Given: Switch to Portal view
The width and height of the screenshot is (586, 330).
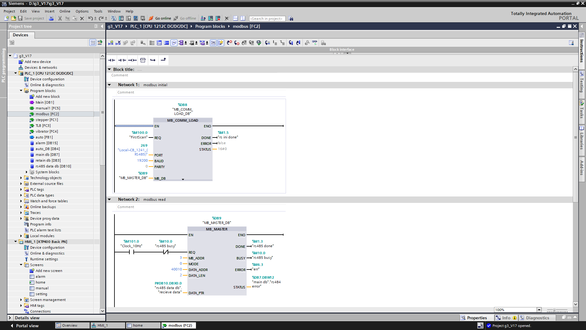Looking at the screenshot, I should [x=24, y=326].
